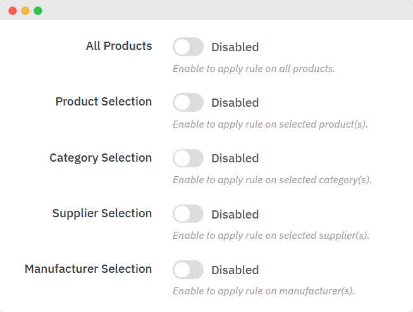
Task: Click the Disabled status text beside Category Selection
Action: 235,158
